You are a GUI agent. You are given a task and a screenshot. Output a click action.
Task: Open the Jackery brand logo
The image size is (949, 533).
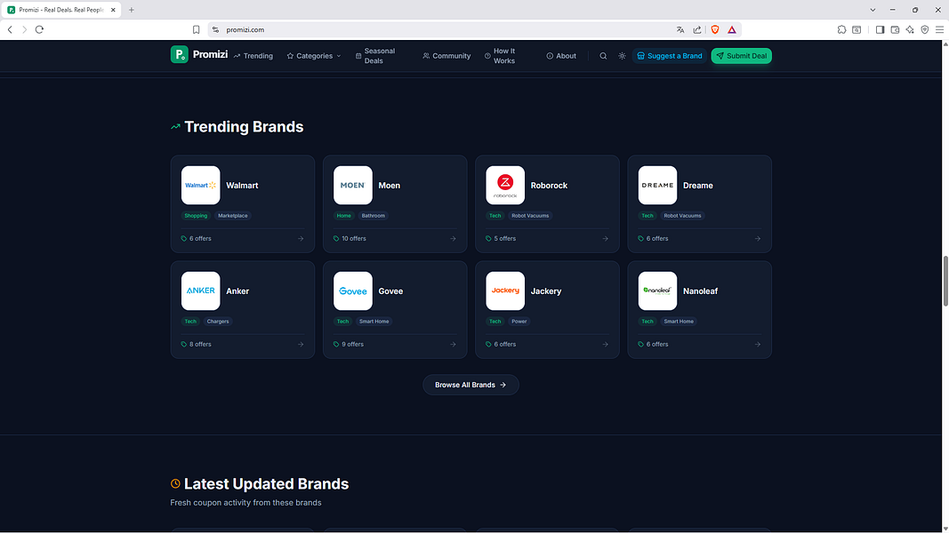pyautogui.click(x=505, y=290)
